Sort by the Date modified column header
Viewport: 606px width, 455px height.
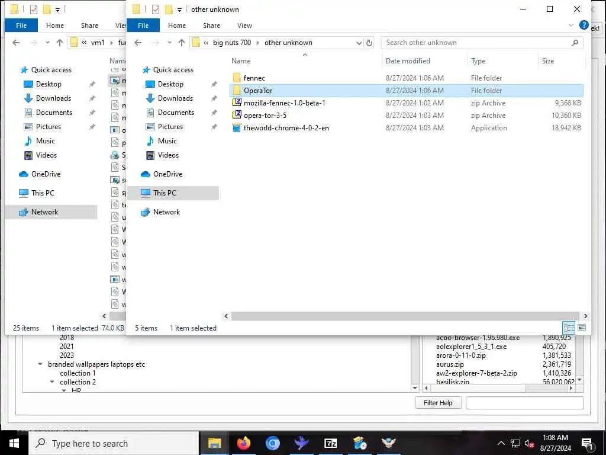407,61
